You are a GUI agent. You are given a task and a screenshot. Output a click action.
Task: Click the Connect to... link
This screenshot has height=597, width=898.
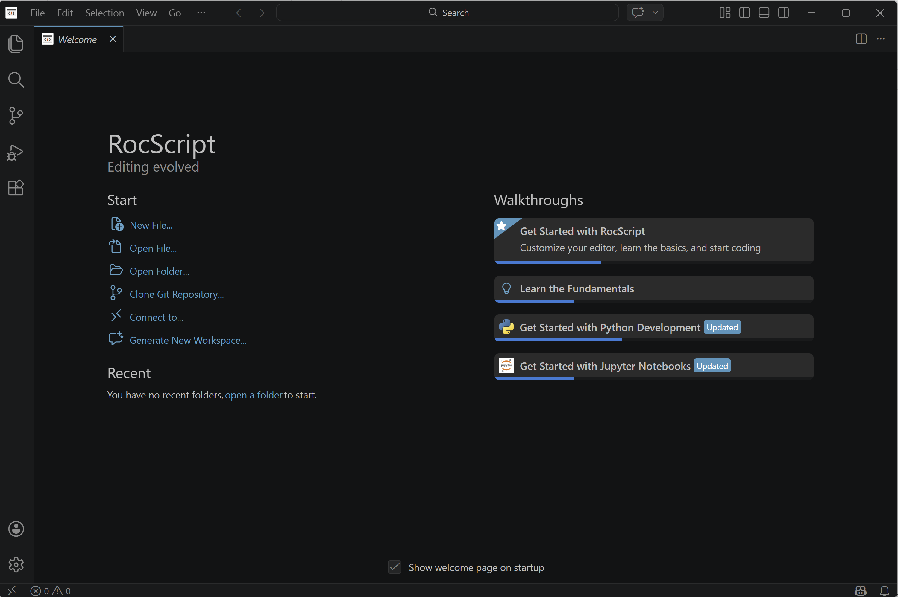point(156,317)
